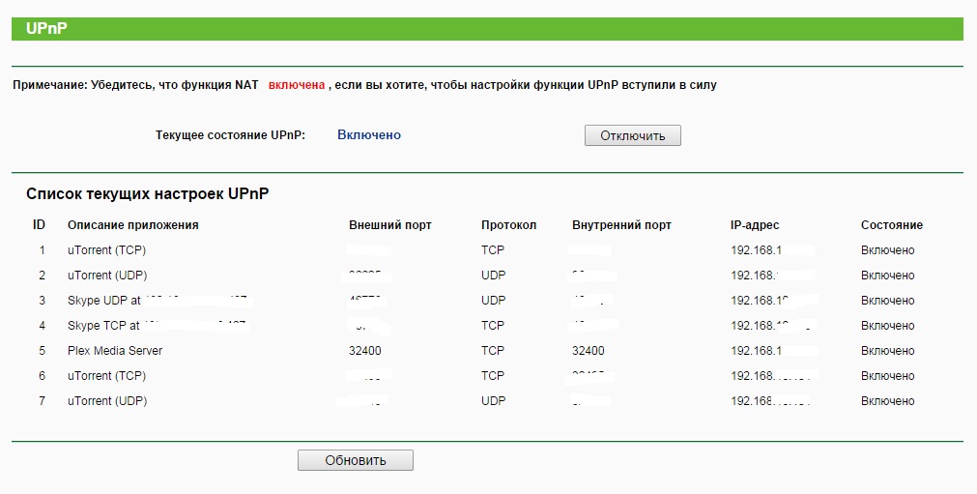
Task: Click uTorrent (TCP) in row 1
Action: 106,250
